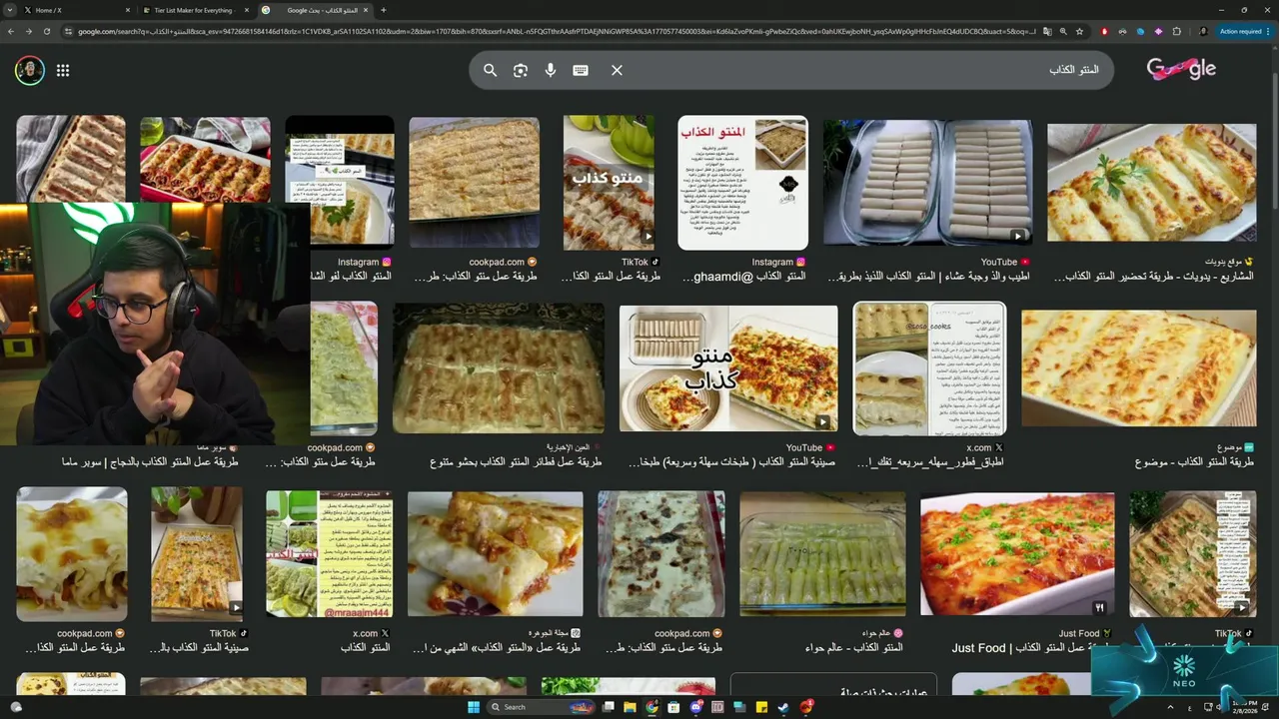This screenshot has height=719, width=1279.
Task: Bookmark this page with star icon
Action: click(x=1079, y=31)
